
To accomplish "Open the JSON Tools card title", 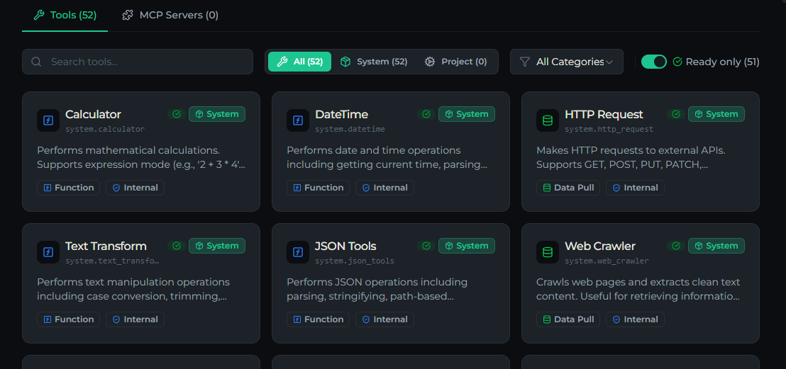I will (345, 246).
